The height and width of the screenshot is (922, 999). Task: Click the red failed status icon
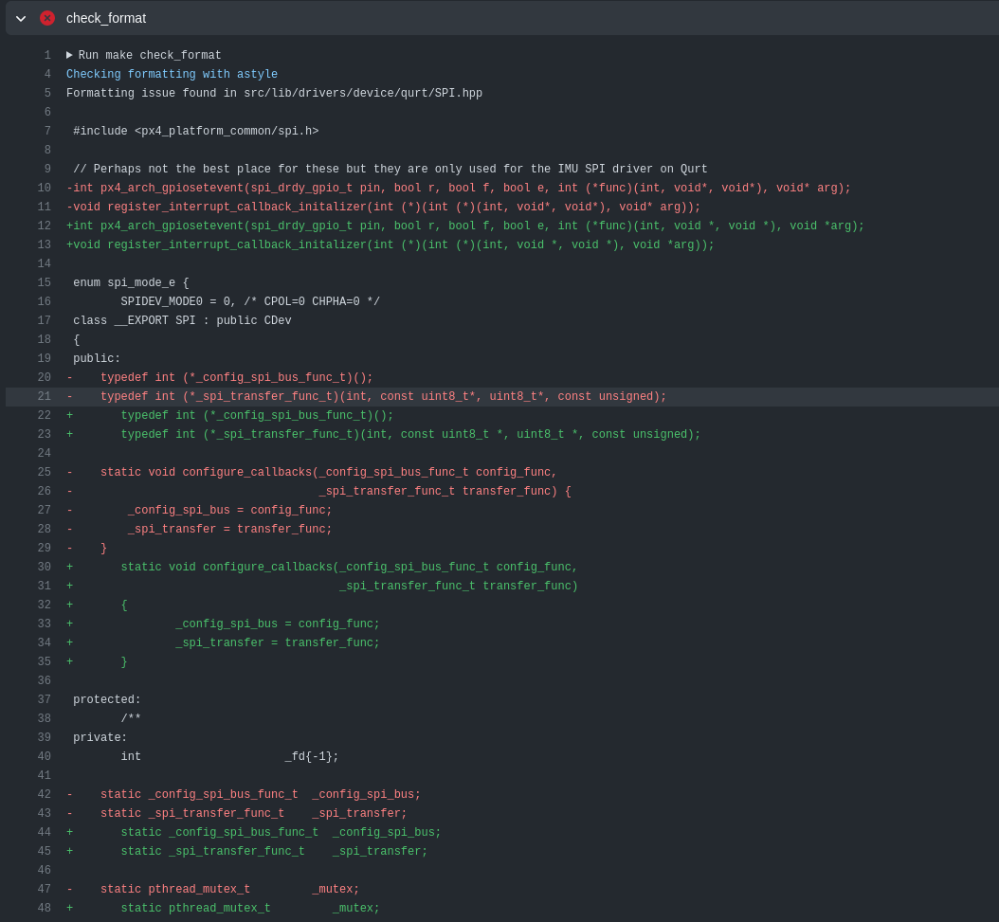47,18
